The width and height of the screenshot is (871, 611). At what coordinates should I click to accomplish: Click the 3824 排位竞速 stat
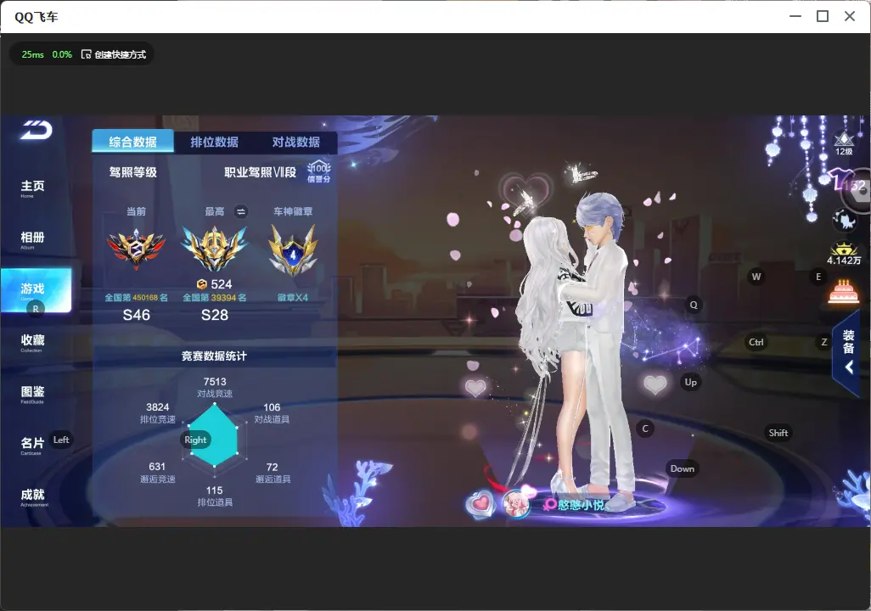tap(158, 412)
